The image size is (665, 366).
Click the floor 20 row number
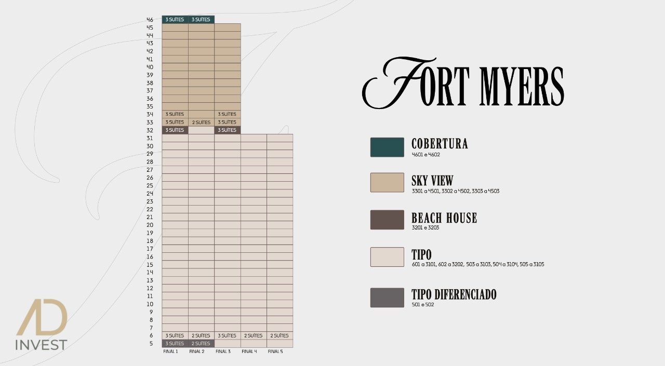coord(150,225)
